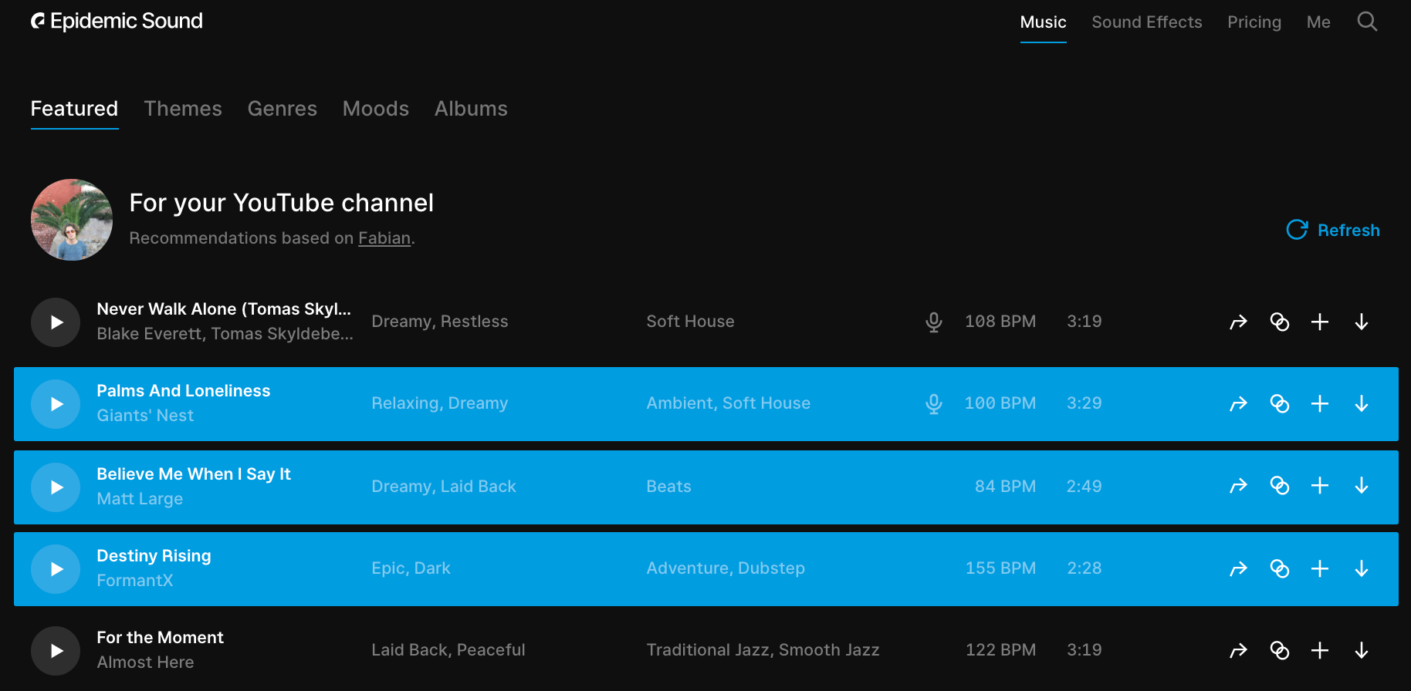Open the search magnifier icon
Screen dimensions: 1411x691
tap(1367, 22)
